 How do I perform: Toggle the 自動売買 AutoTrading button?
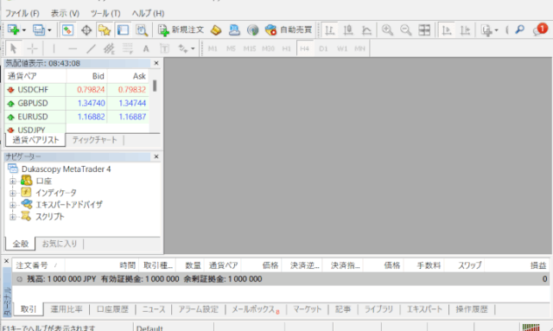pos(289,30)
